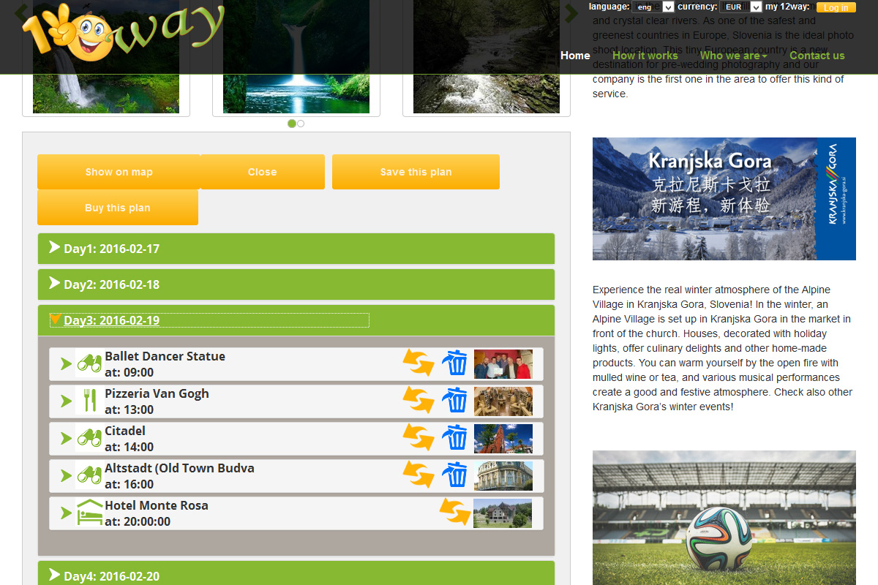Click Save this plan button
This screenshot has height=585, width=878.
(416, 172)
